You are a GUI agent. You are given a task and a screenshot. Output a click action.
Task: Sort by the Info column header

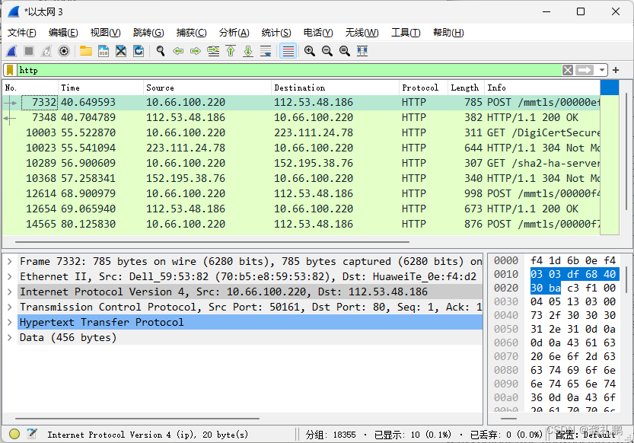(x=542, y=88)
